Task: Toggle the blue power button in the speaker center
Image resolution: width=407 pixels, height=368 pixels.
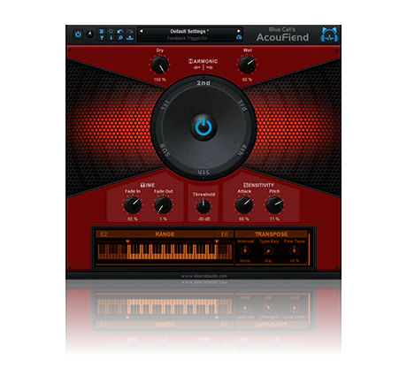Action: click(x=203, y=127)
